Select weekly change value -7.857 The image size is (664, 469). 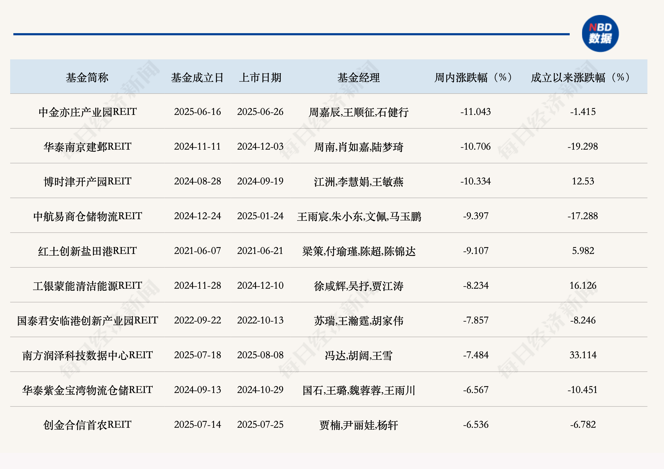point(476,320)
